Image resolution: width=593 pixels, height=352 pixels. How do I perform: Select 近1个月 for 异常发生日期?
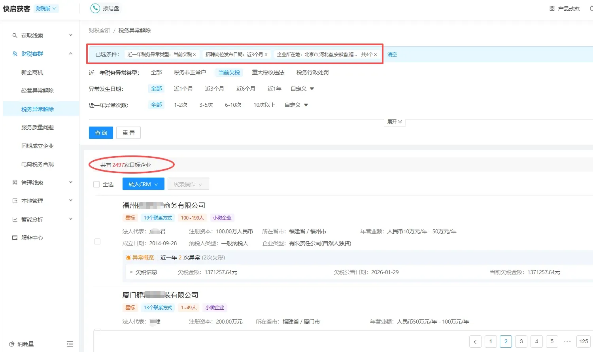coord(183,89)
